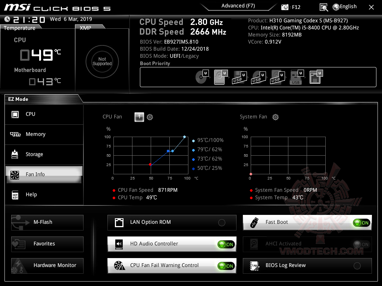382x286 pixels.
Task: Select the USB CD/DVD boot priority icon
Action: click(x=258, y=77)
